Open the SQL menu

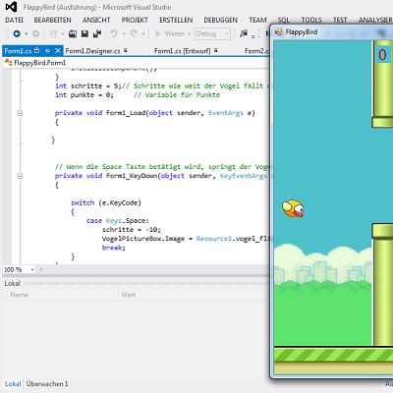coord(284,20)
